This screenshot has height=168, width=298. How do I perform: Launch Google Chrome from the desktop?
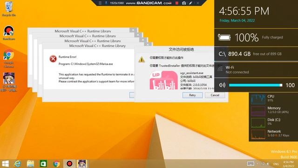tap(9, 58)
